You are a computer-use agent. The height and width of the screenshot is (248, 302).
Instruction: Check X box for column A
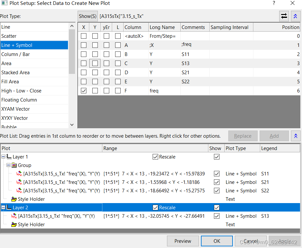point(83,45)
